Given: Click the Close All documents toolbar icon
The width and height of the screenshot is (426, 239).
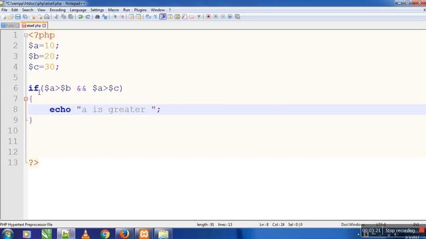Looking at the screenshot, I should point(40,17).
